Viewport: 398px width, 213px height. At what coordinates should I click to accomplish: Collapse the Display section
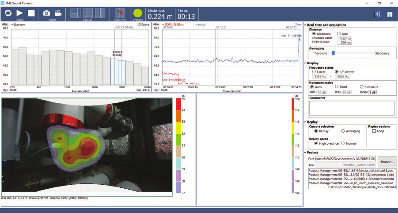305,63
